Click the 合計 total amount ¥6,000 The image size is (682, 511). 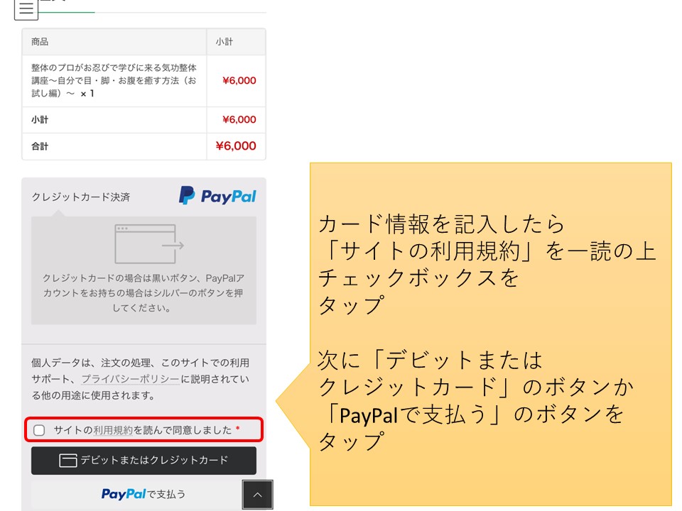pyautogui.click(x=236, y=146)
